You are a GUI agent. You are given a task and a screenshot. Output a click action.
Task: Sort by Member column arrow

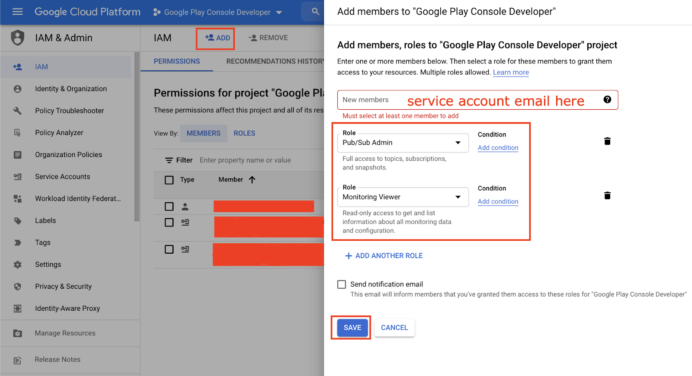click(x=252, y=180)
